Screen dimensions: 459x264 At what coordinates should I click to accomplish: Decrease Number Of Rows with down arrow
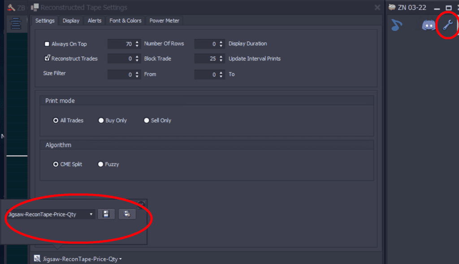(x=137, y=46)
